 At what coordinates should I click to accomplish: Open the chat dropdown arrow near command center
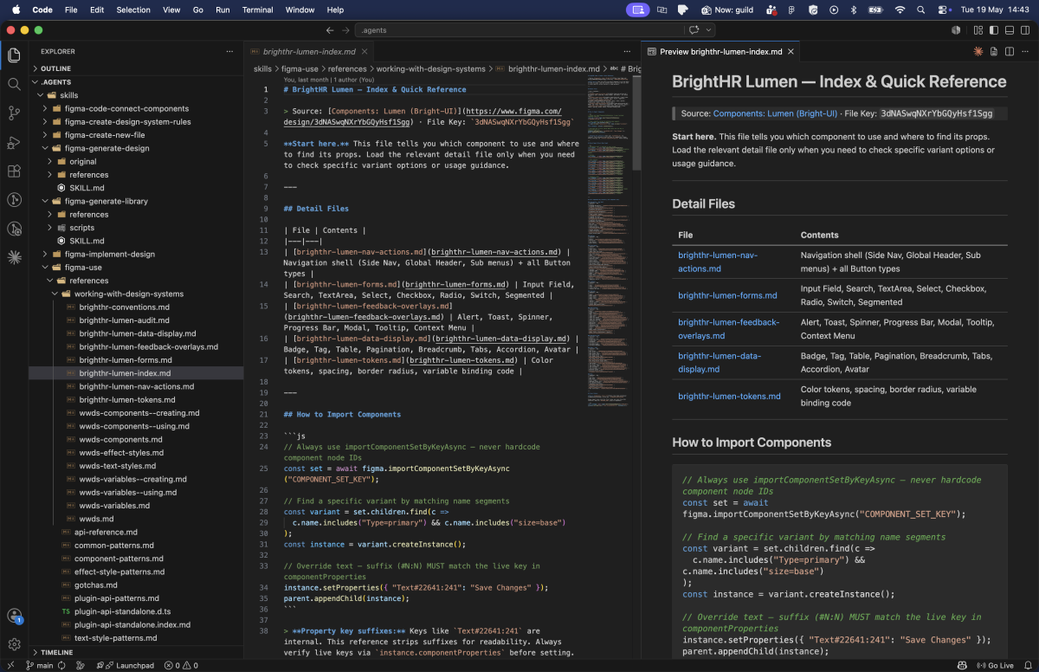click(x=707, y=29)
